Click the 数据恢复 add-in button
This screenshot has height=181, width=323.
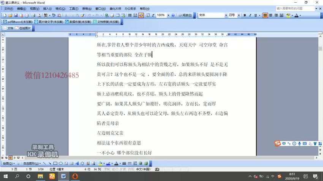pyautogui.click(x=78, y=22)
